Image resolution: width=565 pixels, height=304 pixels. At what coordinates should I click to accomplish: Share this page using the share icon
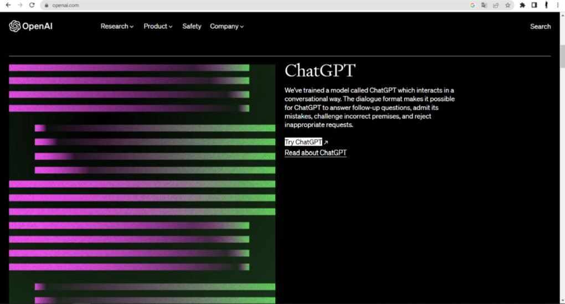(x=496, y=5)
